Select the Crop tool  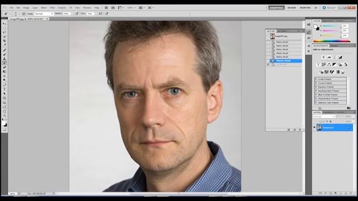point(4,41)
